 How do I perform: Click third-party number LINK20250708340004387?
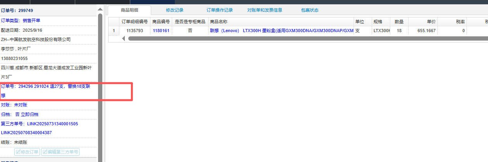pyautogui.click(x=26, y=133)
